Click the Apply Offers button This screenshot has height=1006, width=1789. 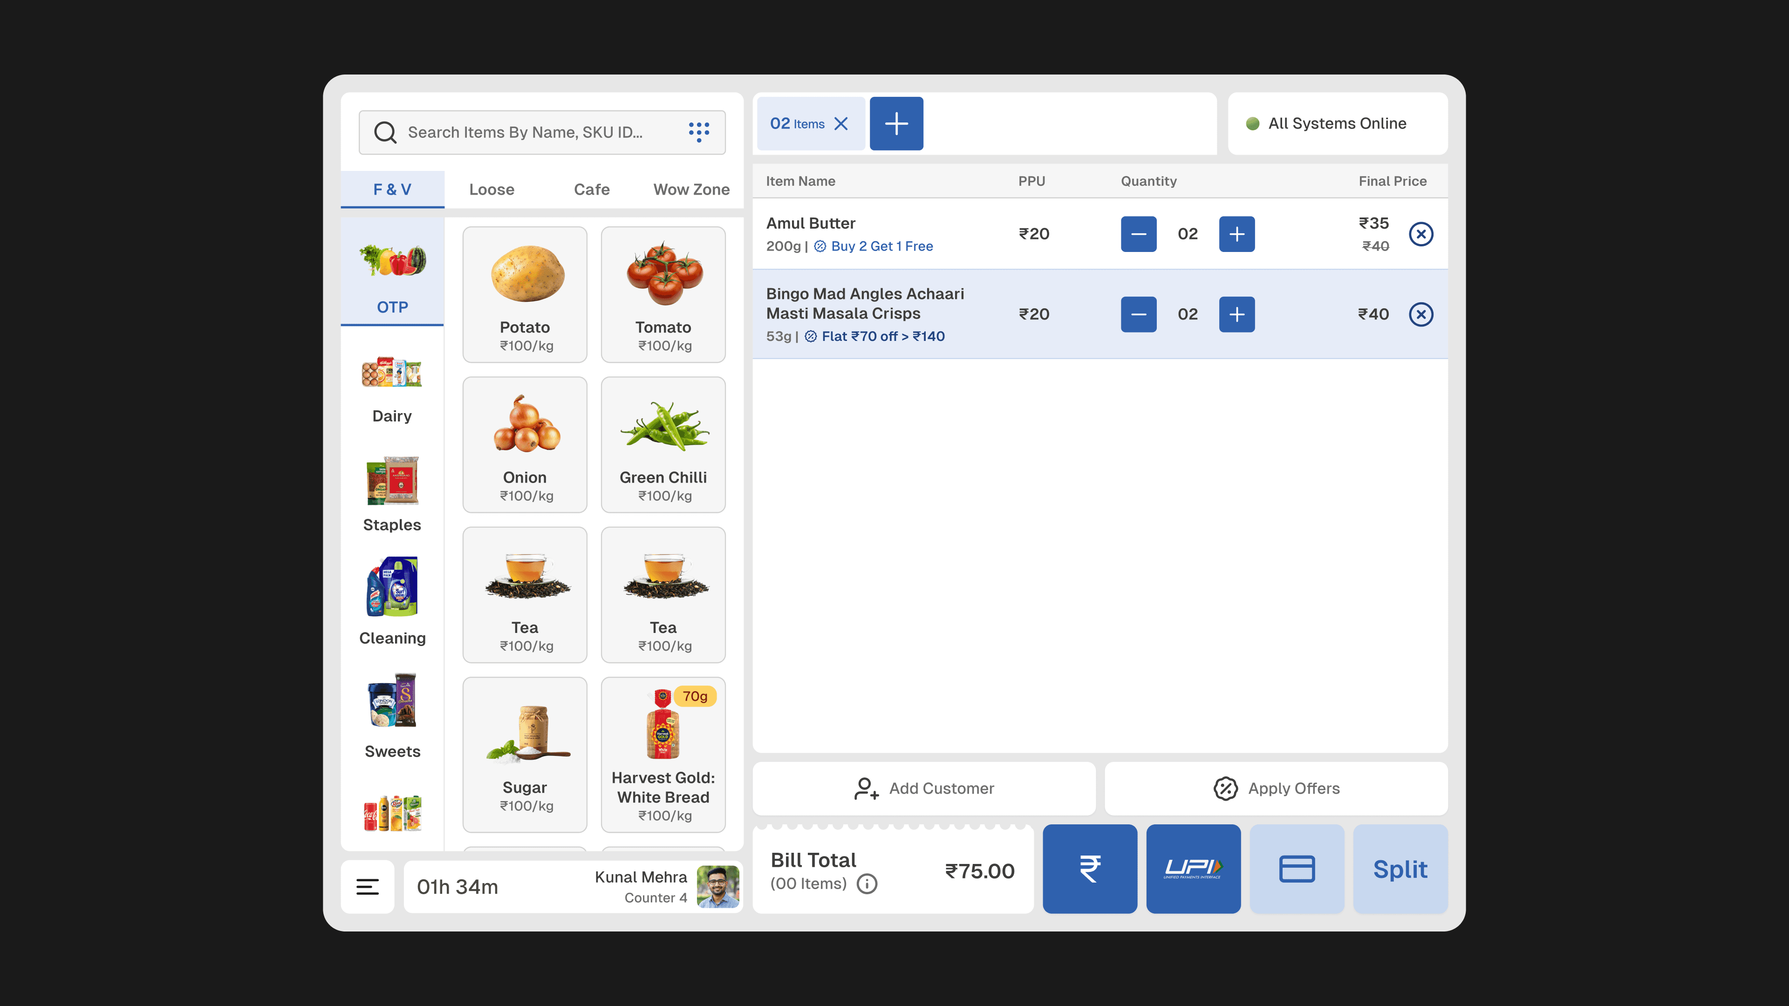(x=1276, y=788)
